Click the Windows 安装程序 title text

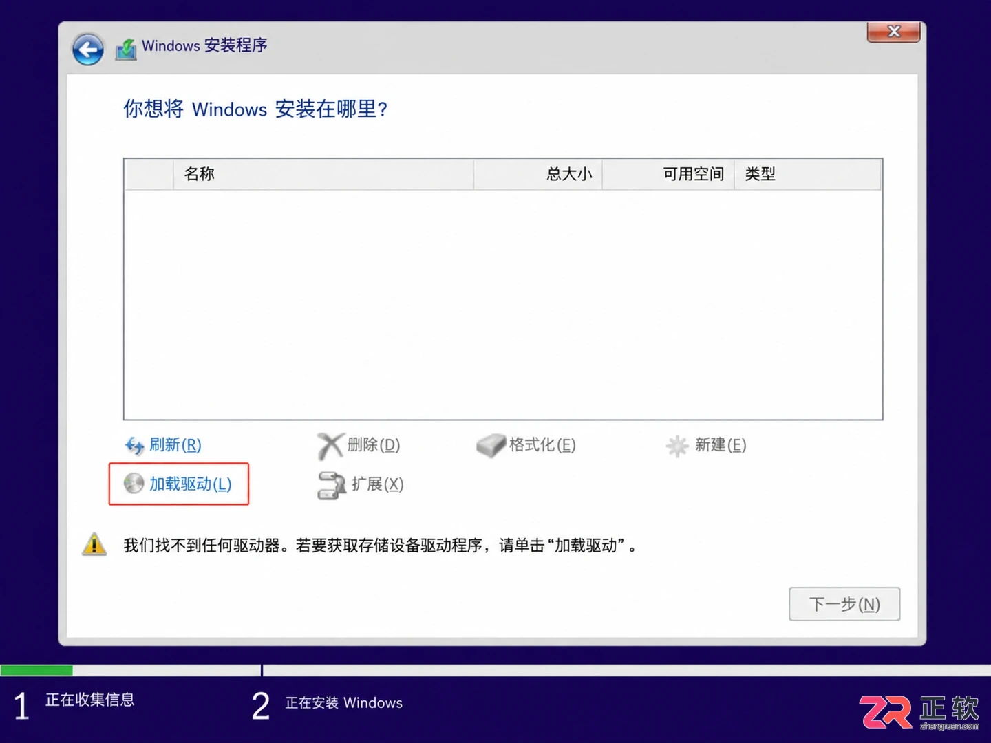pos(204,45)
